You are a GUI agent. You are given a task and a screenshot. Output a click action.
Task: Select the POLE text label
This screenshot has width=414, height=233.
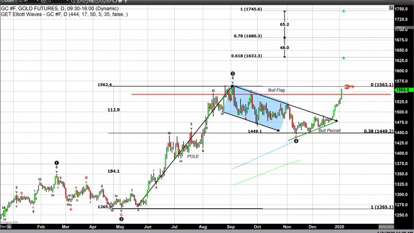[x=193, y=156]
